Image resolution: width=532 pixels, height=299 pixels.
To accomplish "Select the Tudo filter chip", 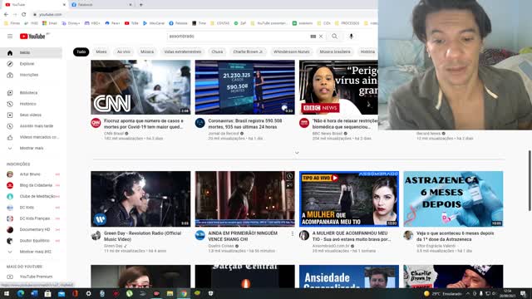I will [x=81, y=51].
